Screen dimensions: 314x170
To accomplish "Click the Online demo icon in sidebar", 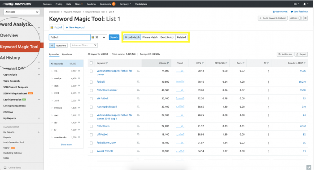I will (5, 168).
